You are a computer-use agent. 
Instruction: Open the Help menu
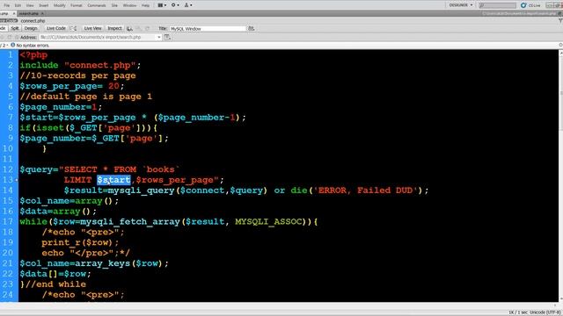coord(145,5)
